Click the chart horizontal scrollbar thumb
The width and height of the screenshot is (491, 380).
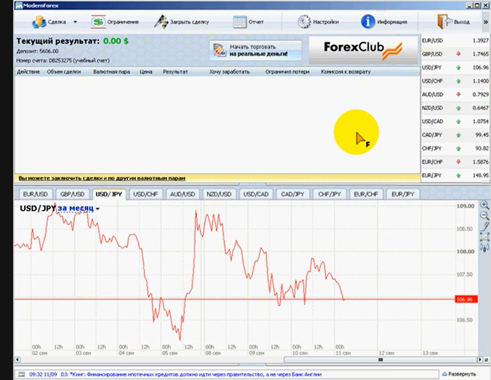pyautogui.click(x=381, y=360)
